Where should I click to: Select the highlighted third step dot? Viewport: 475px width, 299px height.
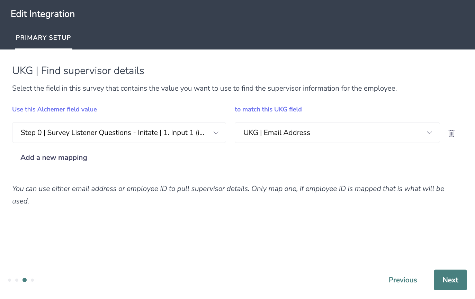point(25,280)
